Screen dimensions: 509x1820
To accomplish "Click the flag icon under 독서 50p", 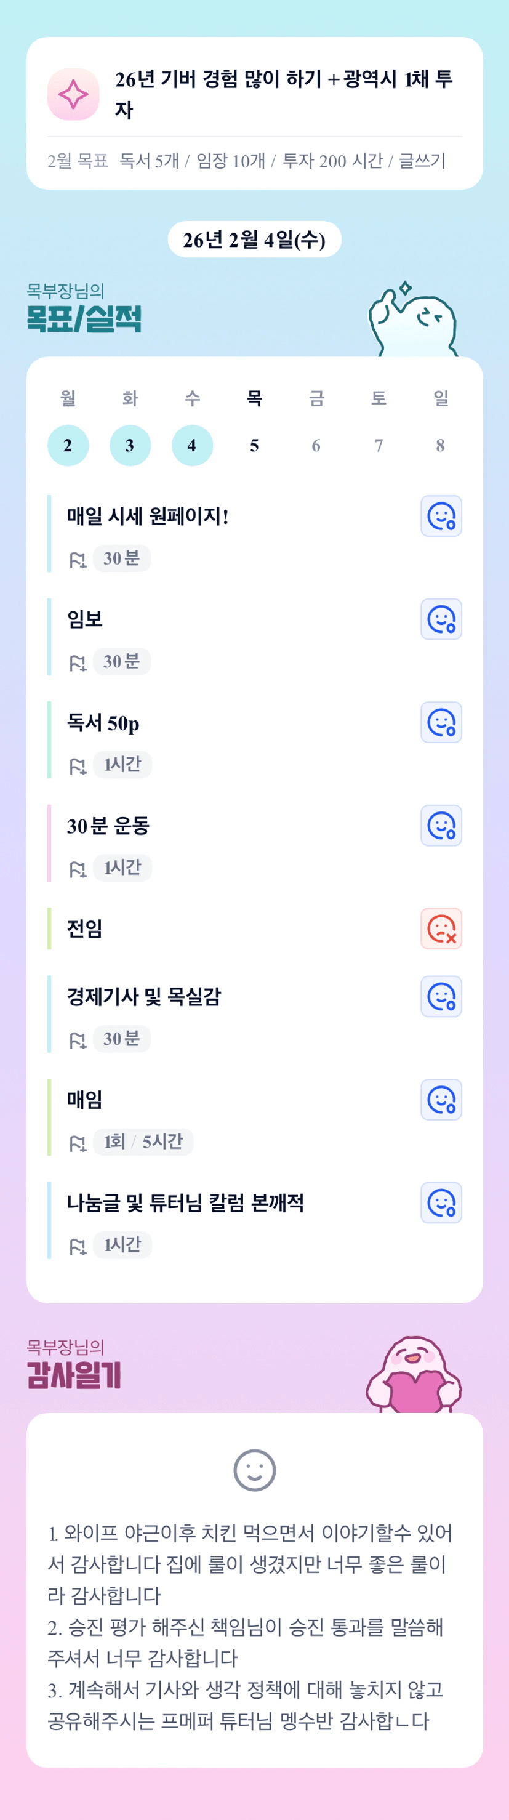I will (77, 766).
